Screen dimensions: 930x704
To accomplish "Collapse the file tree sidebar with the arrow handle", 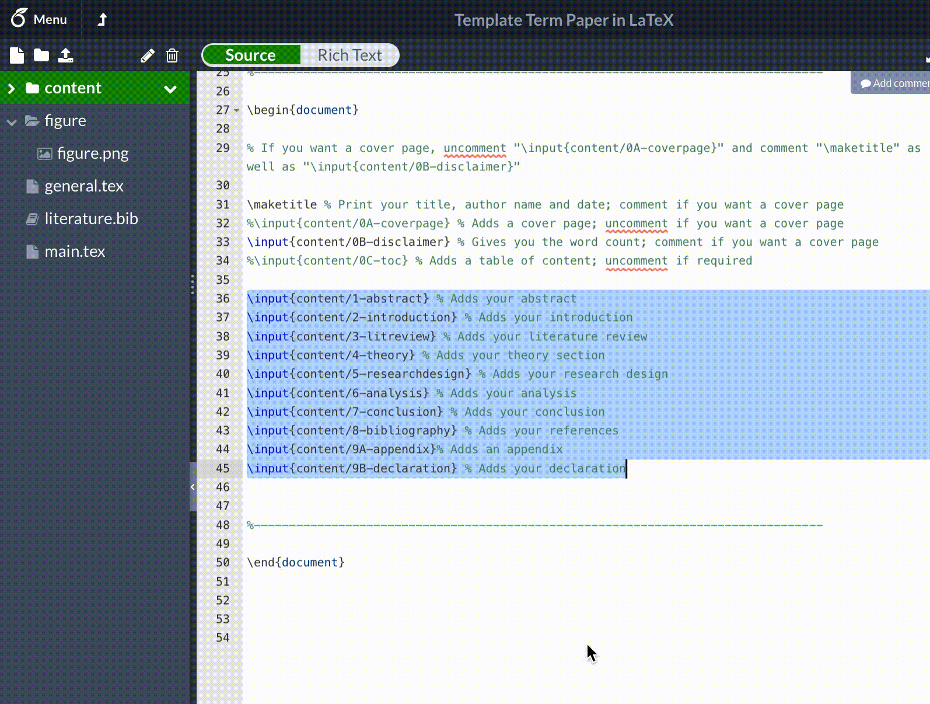I will [x=193, y=487].
